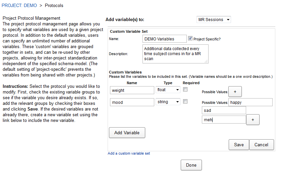
Task: Click the set Name field 'DEMO Variables'
Action: (x=165, y=39)
